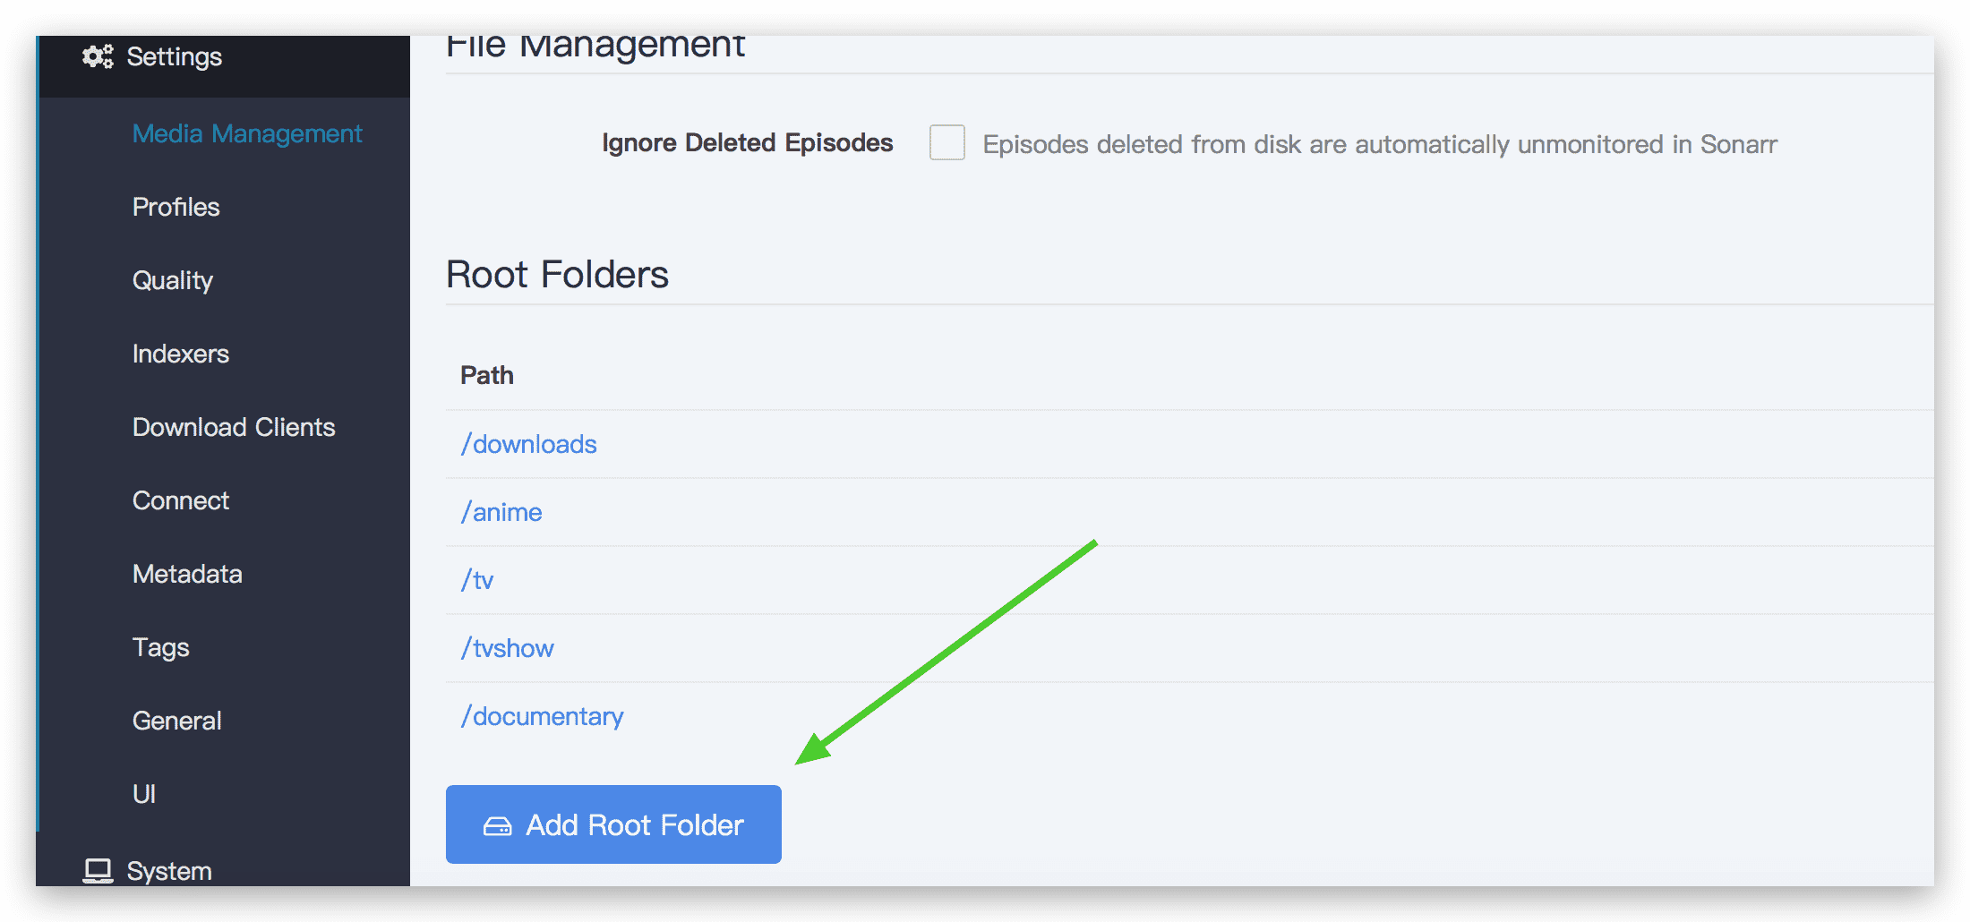
Task: Click the /downloads root folder link
Action: point(528,444)
